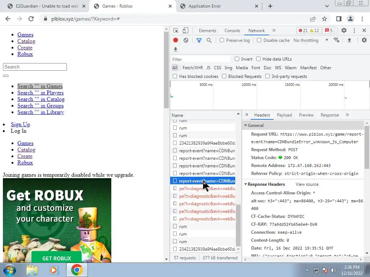Image resolution: width=370 pixels, height=277 pixels.
Task: Check the Invert filter checkbox
Action: point(237,59)
